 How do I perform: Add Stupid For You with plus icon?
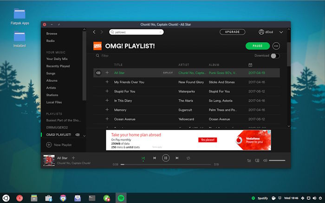point(107,91)
